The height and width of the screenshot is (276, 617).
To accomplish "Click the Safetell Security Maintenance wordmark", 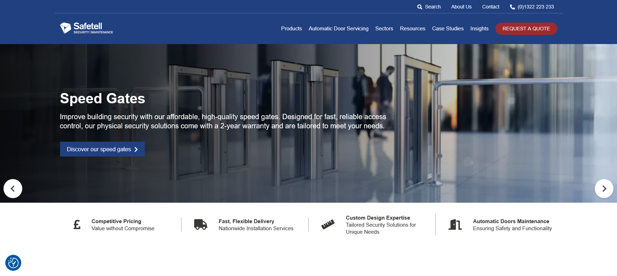I will pos(93,28).
